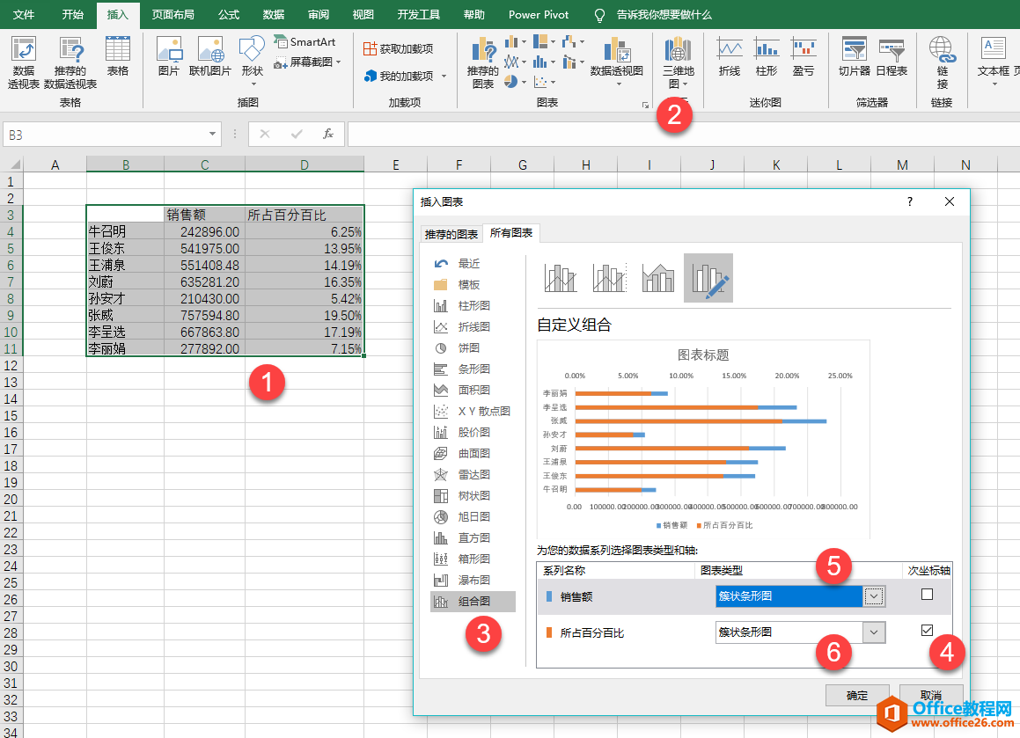The image size is (1020, 738).
Task: Click the Recommended Charts (推荐的图表) icon
Action: (x=482, y=62)
